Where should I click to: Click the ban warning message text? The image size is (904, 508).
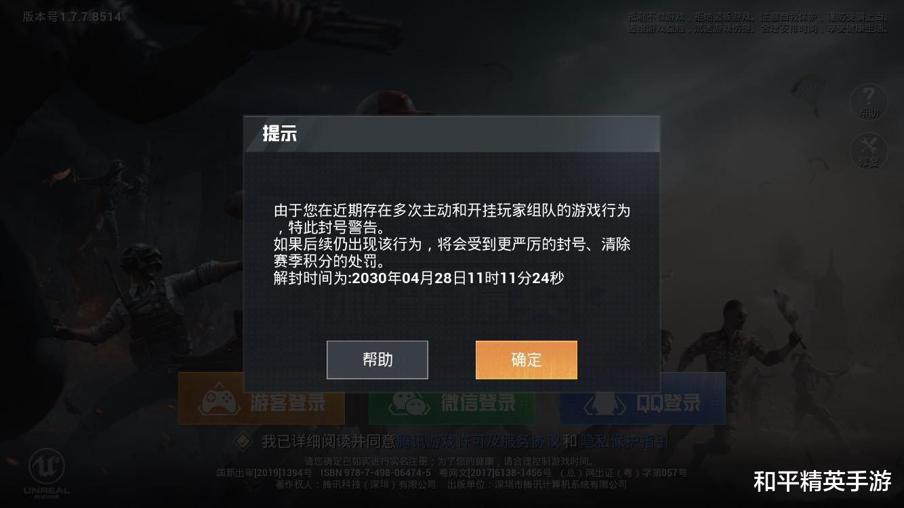pyautogui.click(x=452, y=236)
